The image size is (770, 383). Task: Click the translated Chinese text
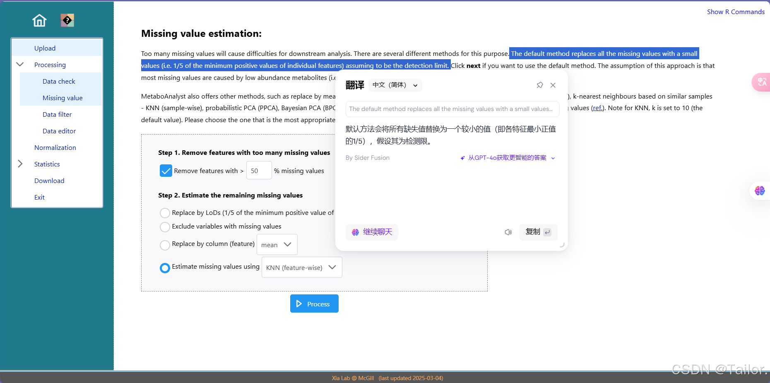coord(451,135)
